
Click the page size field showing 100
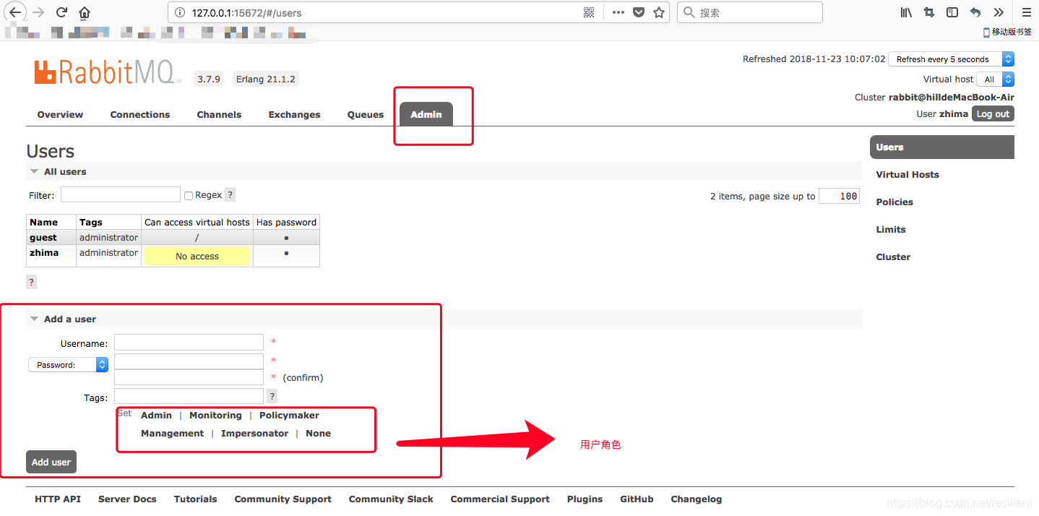click(839, 196)
